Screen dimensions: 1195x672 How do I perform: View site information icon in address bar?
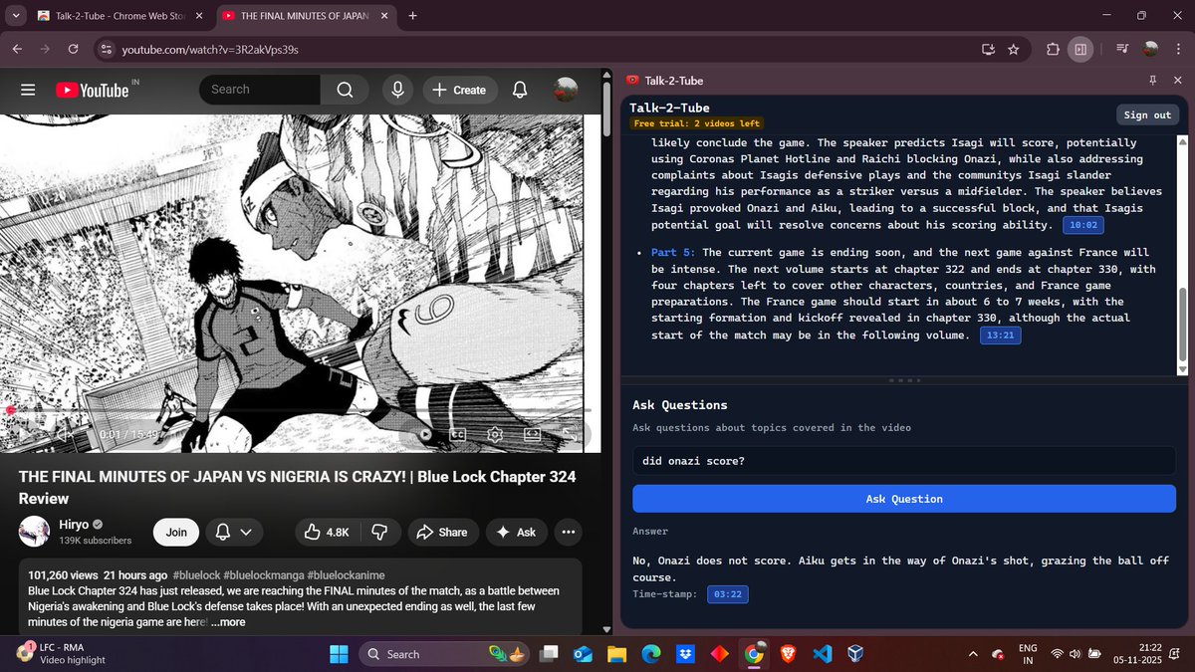point(108,49)
